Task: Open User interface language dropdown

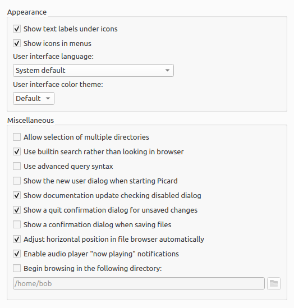Action: [93, 70]
